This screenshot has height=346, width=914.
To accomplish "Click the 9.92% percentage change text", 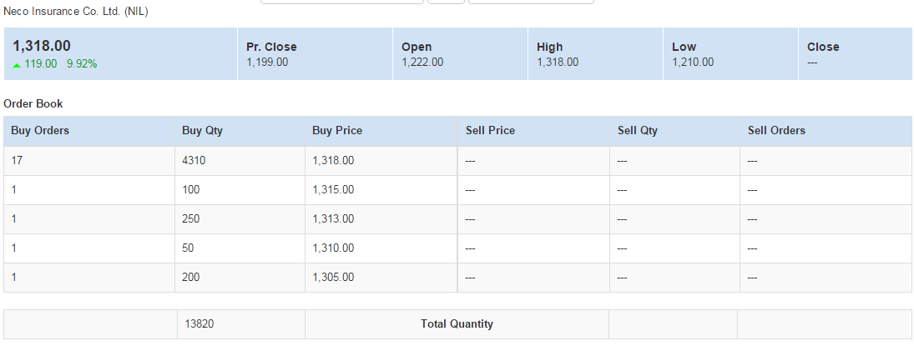I will 82,64.
